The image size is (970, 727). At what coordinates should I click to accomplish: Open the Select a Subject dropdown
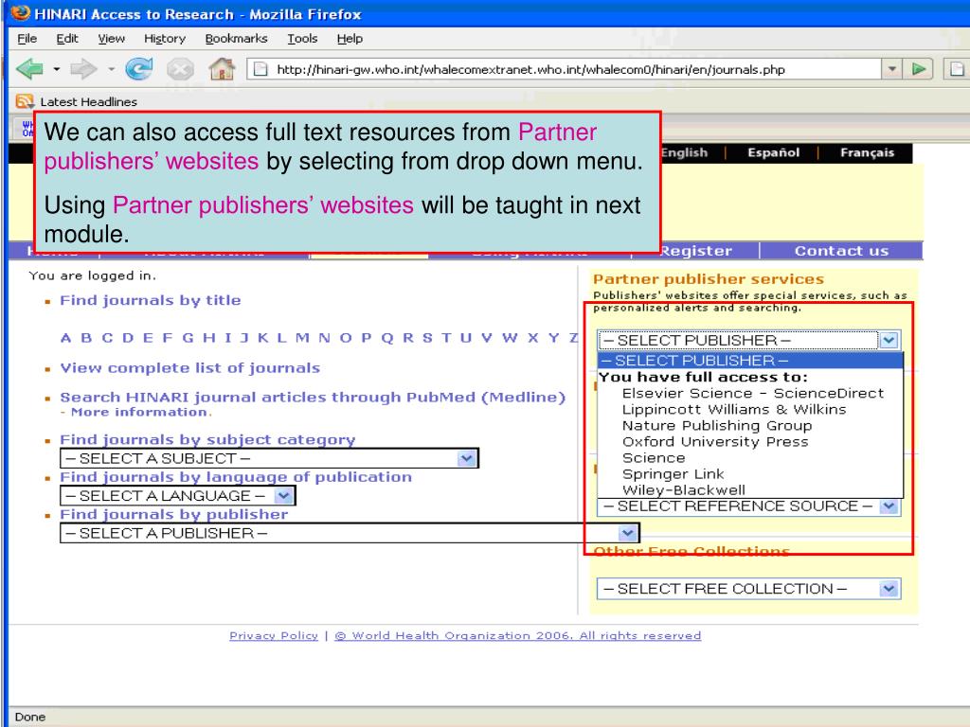click(269, 458)
